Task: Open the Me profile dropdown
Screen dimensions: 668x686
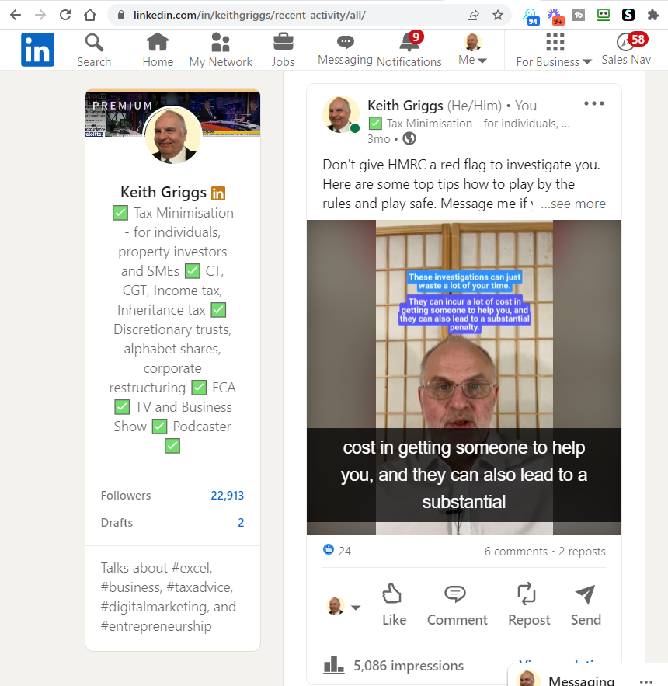Action: (x=472, y=49)
